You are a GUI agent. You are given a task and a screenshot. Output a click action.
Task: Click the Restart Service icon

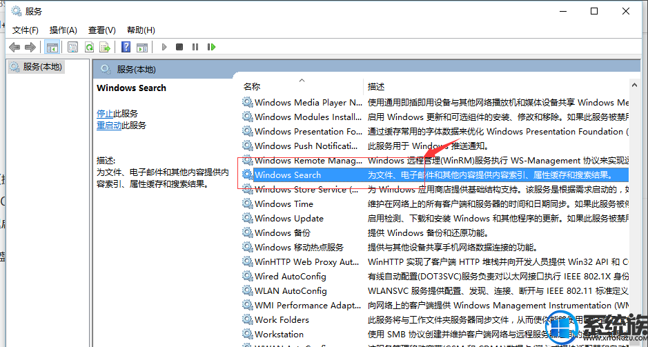pyautogui.click(x=212, y=47)
